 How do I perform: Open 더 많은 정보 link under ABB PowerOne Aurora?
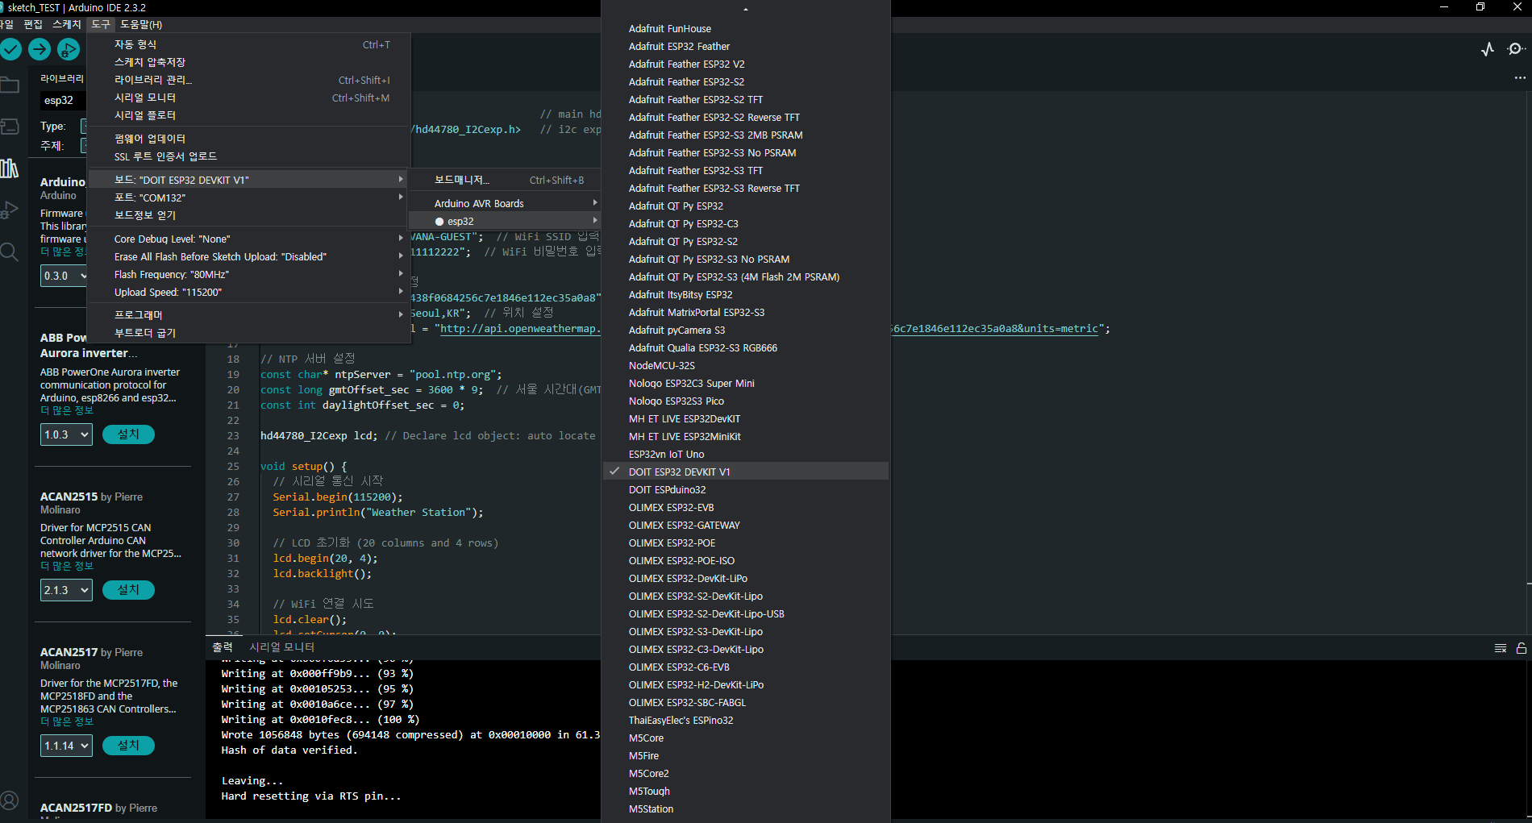pyautogui.click(x=67, y=411)
